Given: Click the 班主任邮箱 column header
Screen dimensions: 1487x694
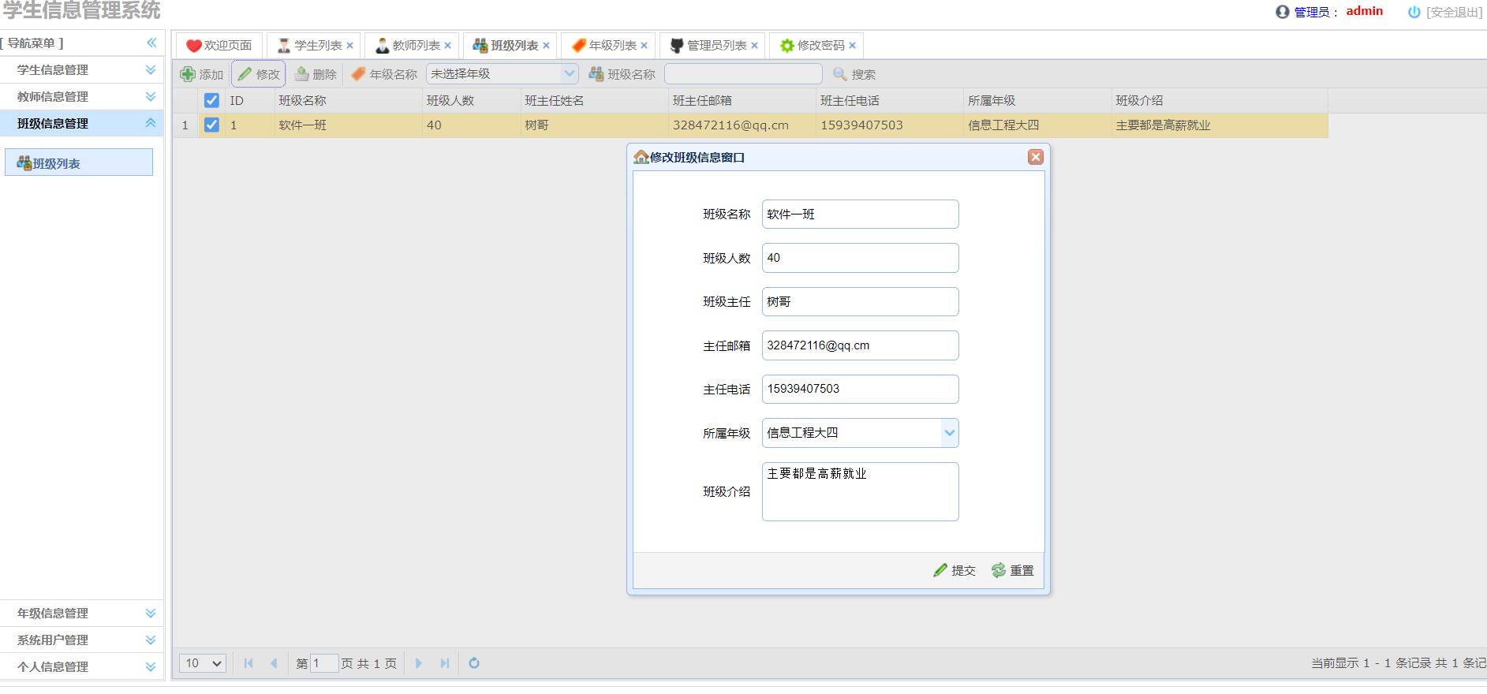Looking at the screenshot, I should click(x=742, y=100).
